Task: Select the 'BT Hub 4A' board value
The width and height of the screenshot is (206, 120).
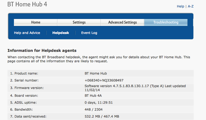Action: coord(93,95)
